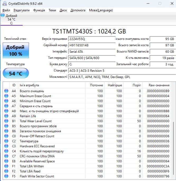176x181 pixels.
Task: Click the power-on hours value 3 год.
Action: coord(163,64)
